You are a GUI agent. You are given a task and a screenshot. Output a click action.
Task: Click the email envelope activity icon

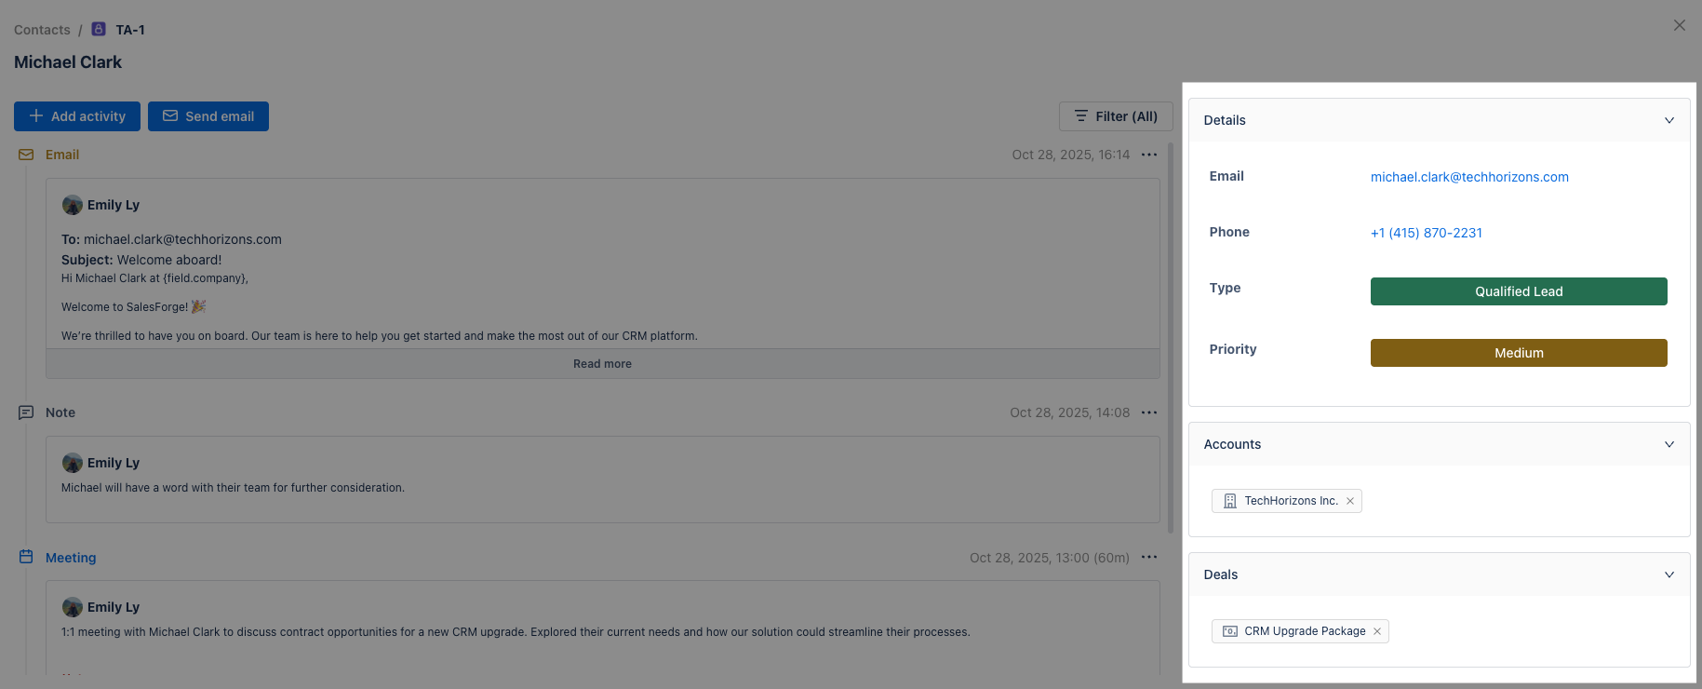coord(26,155)
